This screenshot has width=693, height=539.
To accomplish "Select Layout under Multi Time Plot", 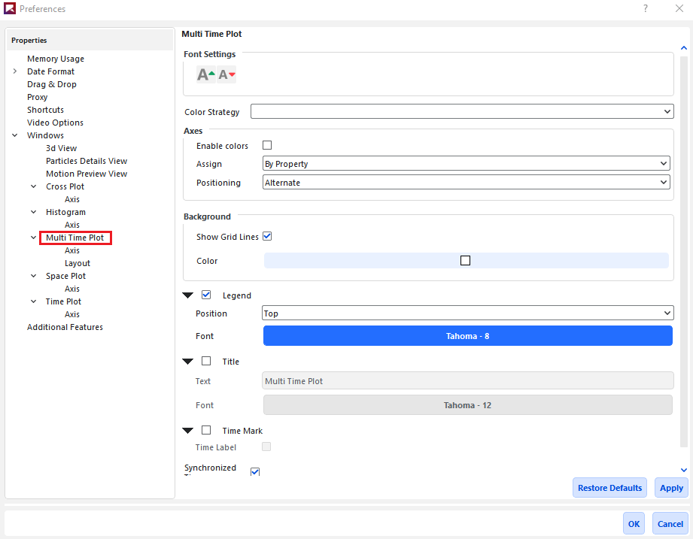I will click(x=78, y=263).
